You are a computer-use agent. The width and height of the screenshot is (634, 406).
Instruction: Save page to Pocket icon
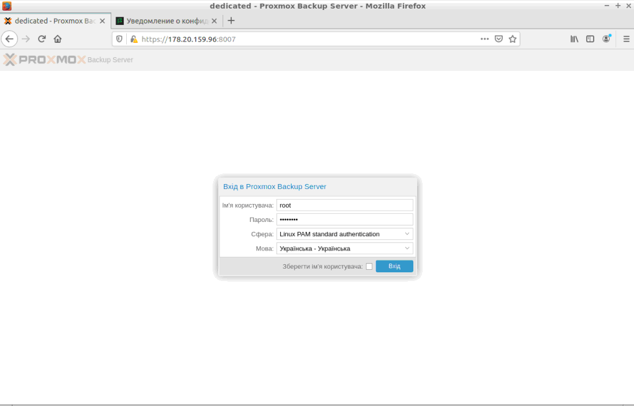(498, 39)
